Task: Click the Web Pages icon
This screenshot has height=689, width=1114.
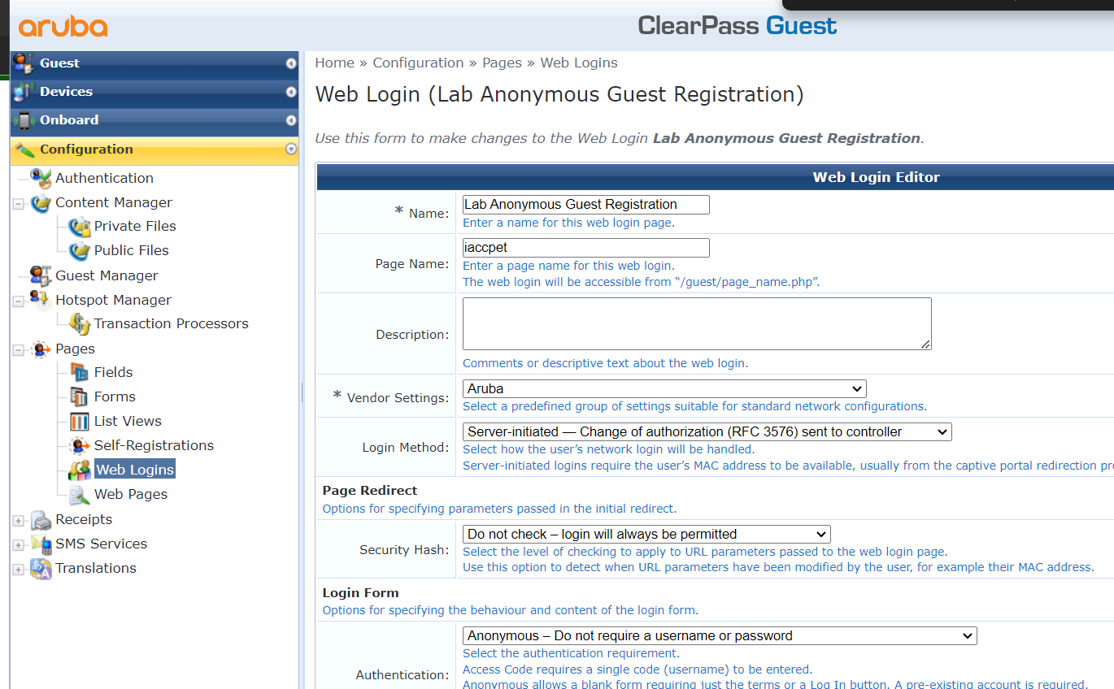Action: pos(80,494)
